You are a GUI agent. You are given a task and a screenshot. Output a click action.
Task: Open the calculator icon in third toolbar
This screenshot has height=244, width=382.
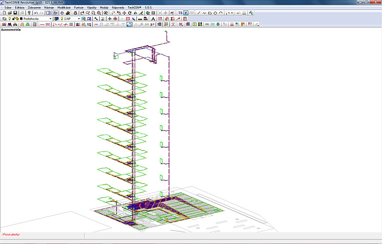coord(34,24)
